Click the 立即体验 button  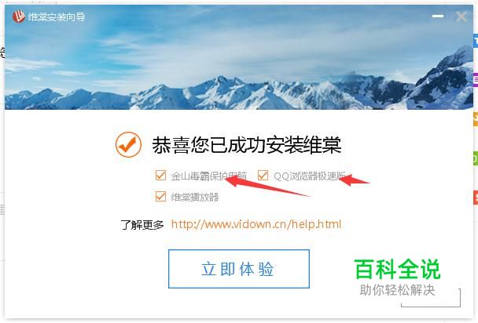tap(239, 269)
